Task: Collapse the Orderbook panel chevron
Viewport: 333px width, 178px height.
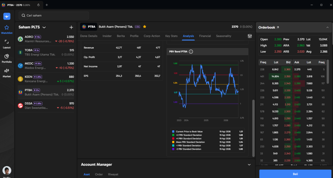Action: tap(327, 28)
